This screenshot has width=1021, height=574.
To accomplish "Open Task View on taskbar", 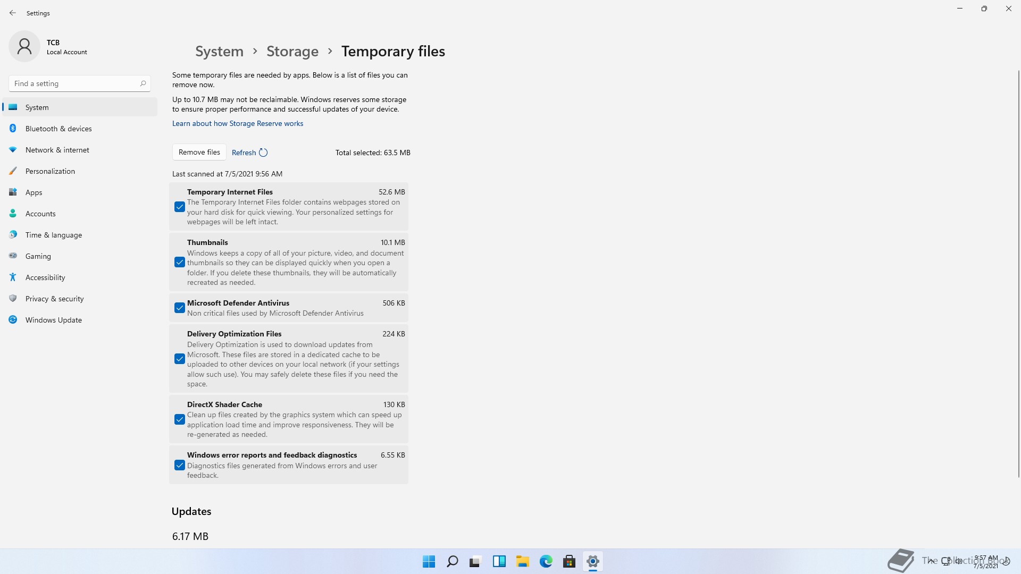I will [x=475, y=561].
